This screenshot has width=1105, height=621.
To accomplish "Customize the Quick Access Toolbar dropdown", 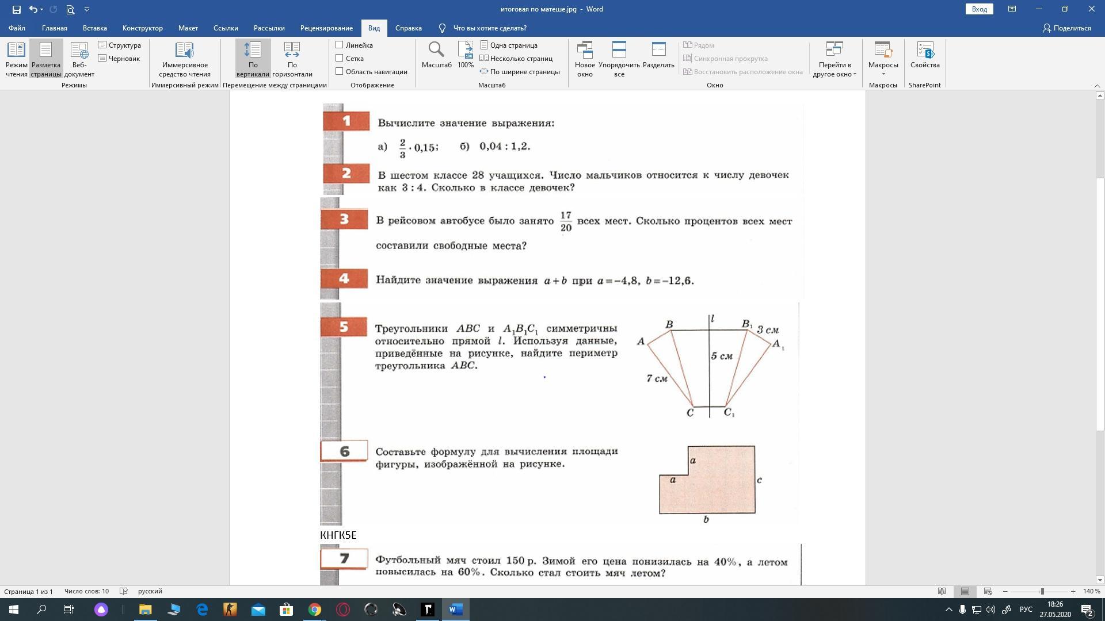I will click(86, 9).
